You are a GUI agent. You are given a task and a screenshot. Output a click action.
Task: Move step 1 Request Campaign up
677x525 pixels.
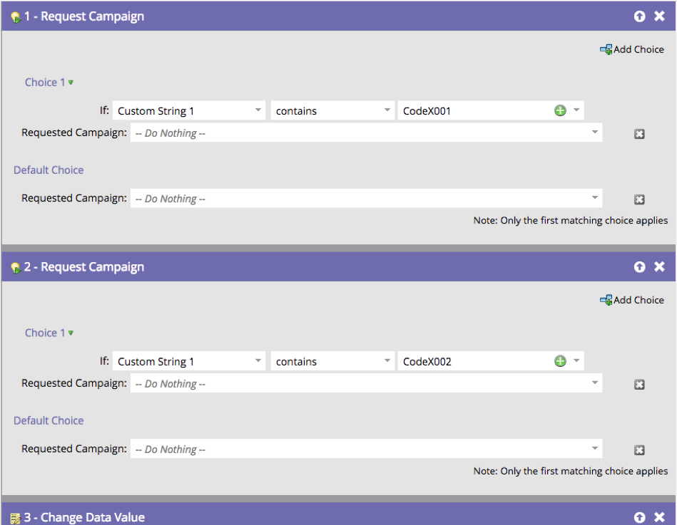(639, 16)
